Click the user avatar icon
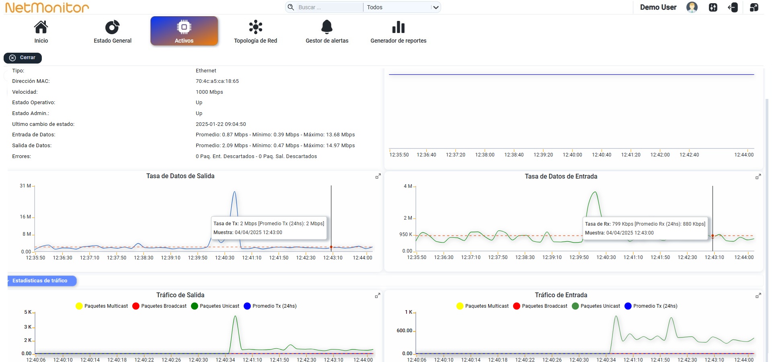This screenshot has height=362, width=772. click(692, 7)
